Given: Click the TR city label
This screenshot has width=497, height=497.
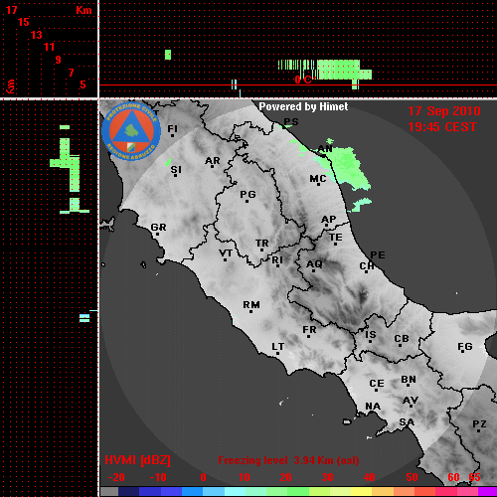Looking at the screenshot, I should pos(262,244).
